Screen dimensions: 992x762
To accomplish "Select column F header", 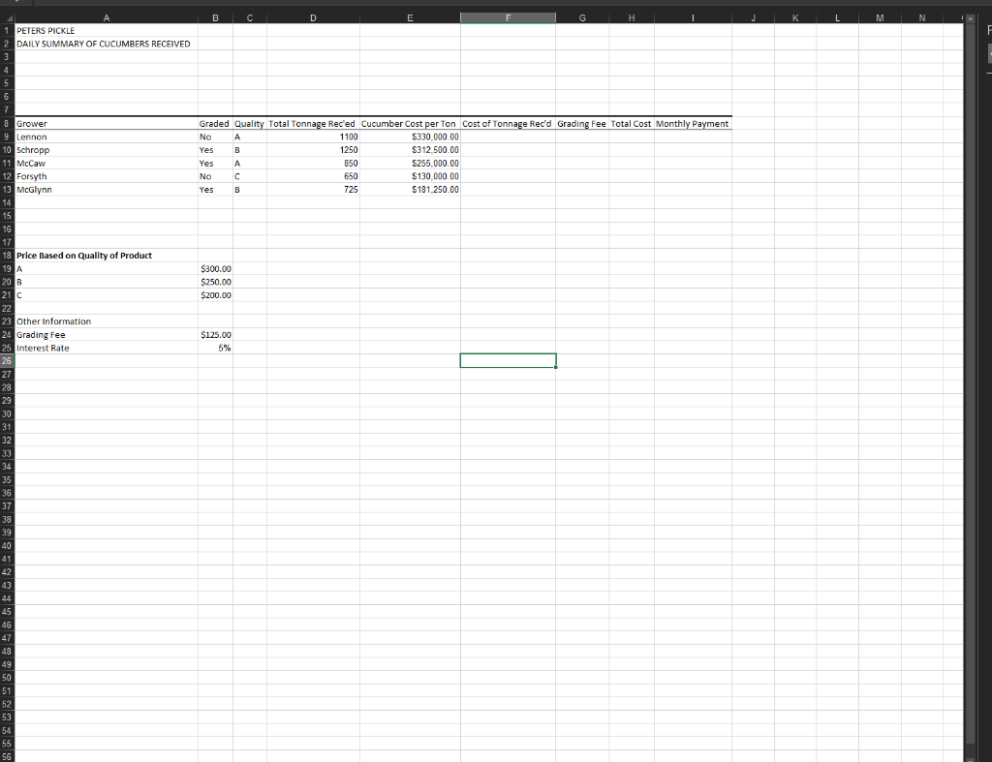I will tap(508, 17).
